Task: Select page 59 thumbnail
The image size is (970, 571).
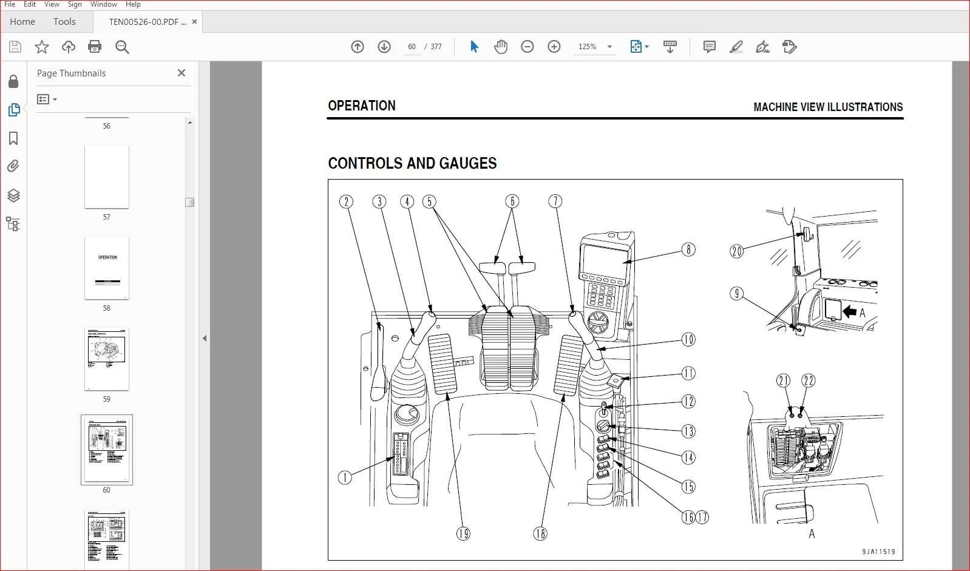Action: pyautogui.click(x=107, y=359)
